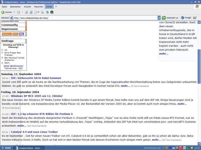Open 'mehr...' link of the Catalyst 4.9 article
The width and height of the screenshot is (201, 150).
156,140
